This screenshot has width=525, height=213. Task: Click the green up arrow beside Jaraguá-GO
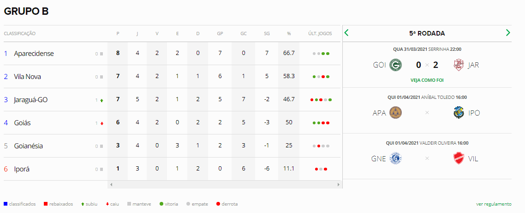(x=101, y=100)
